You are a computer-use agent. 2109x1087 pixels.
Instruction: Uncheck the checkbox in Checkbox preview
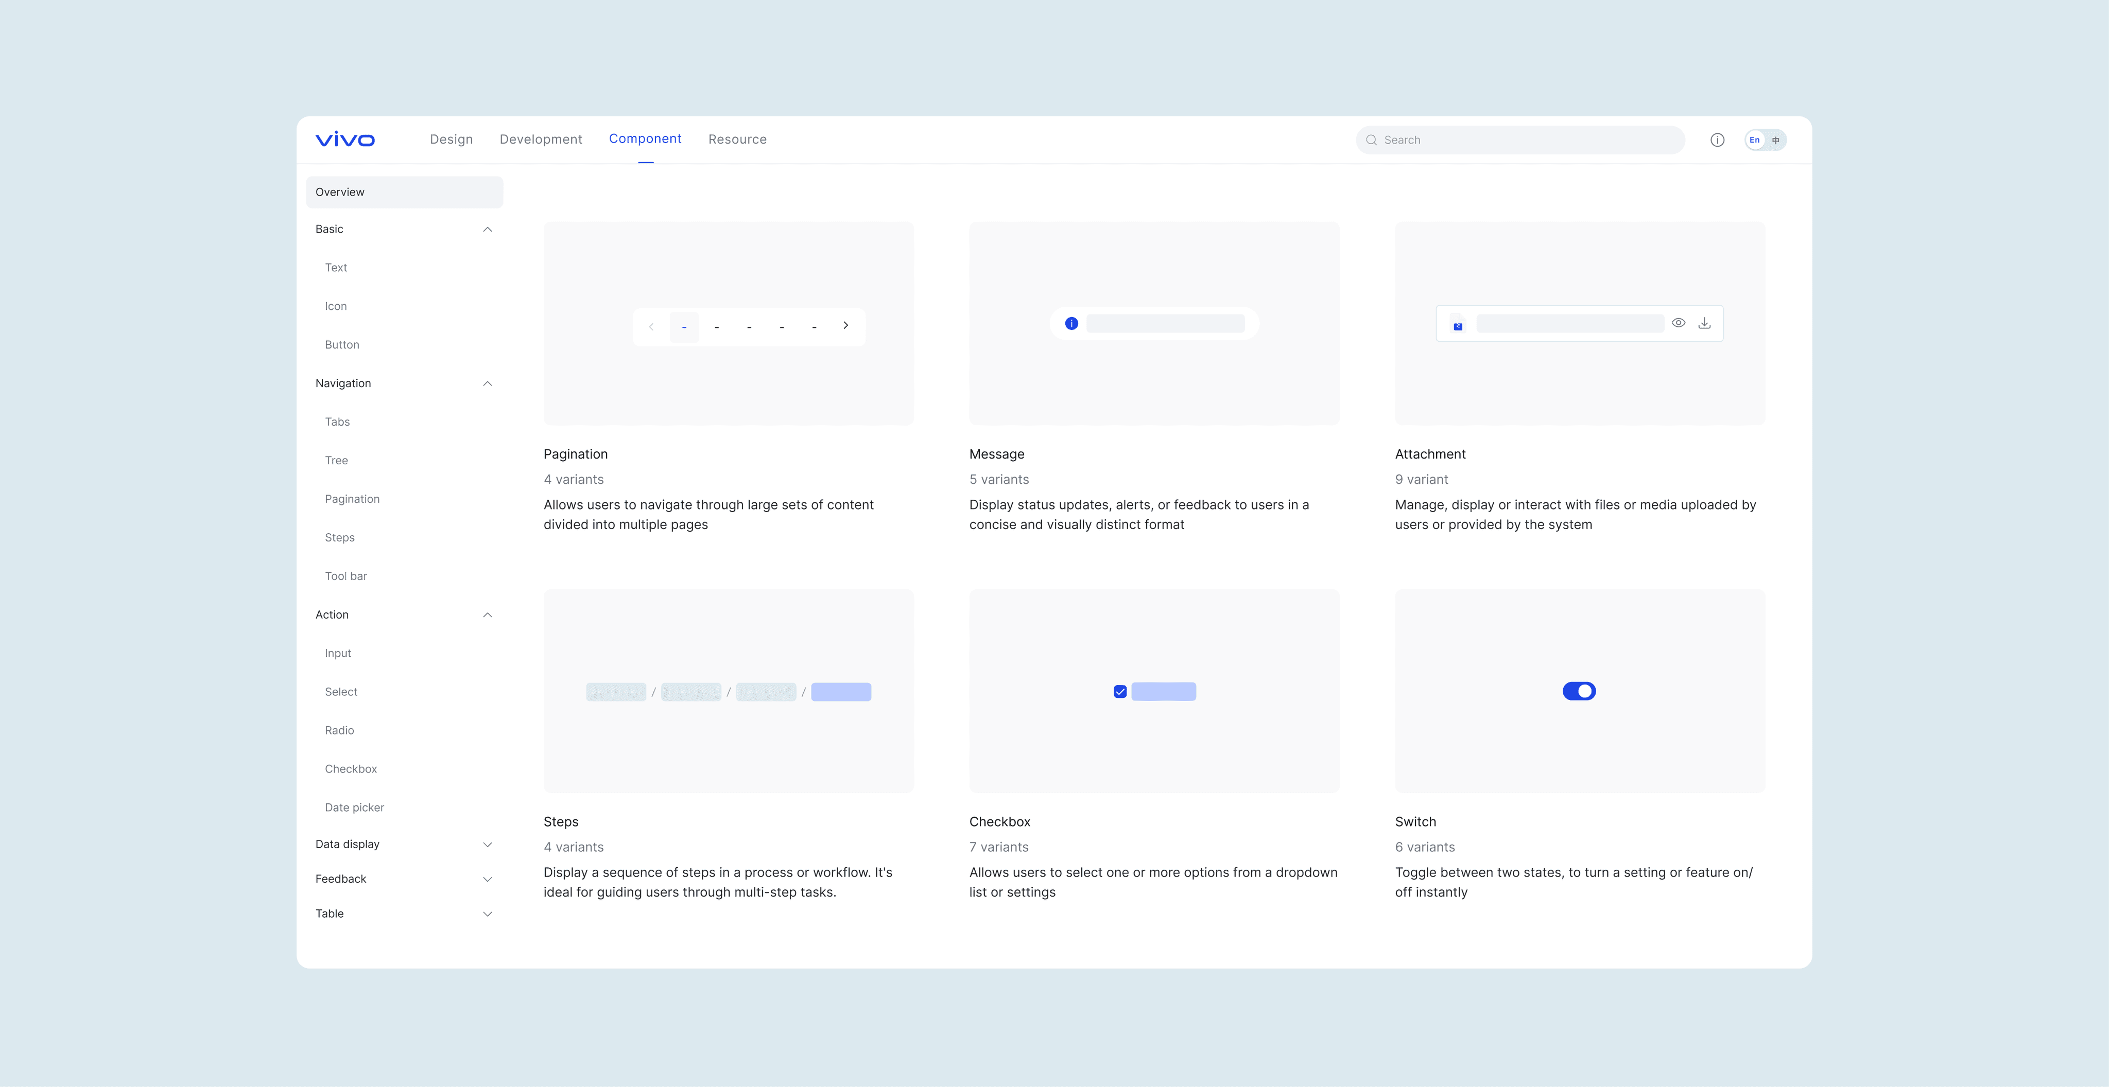[1120, 692]
